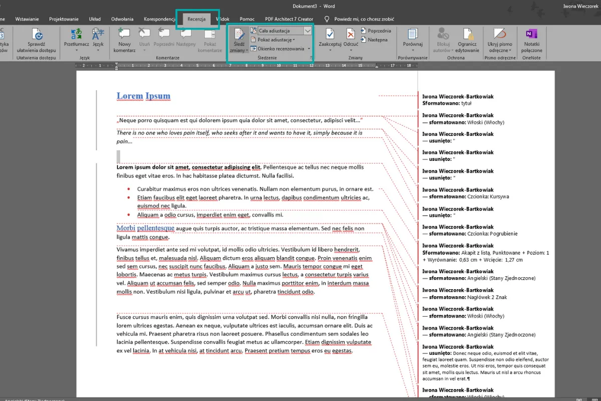Click Zaakceptuj to accept the change
This screenshot has height=401, width=601.
330,34
